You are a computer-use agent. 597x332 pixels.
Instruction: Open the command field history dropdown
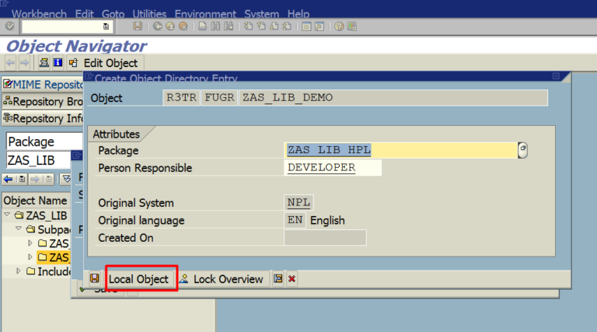[106, 26]
